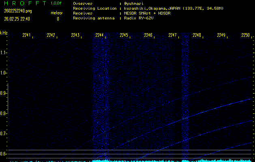The height and width of the screenshot is (162, 255).
Task: Click the 0.8 kHz frequency tick
Action: (x=4, y=113)
